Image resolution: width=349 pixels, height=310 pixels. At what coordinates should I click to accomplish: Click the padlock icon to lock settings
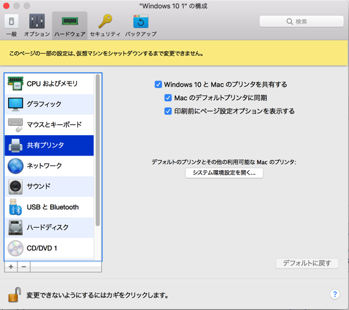15,295
